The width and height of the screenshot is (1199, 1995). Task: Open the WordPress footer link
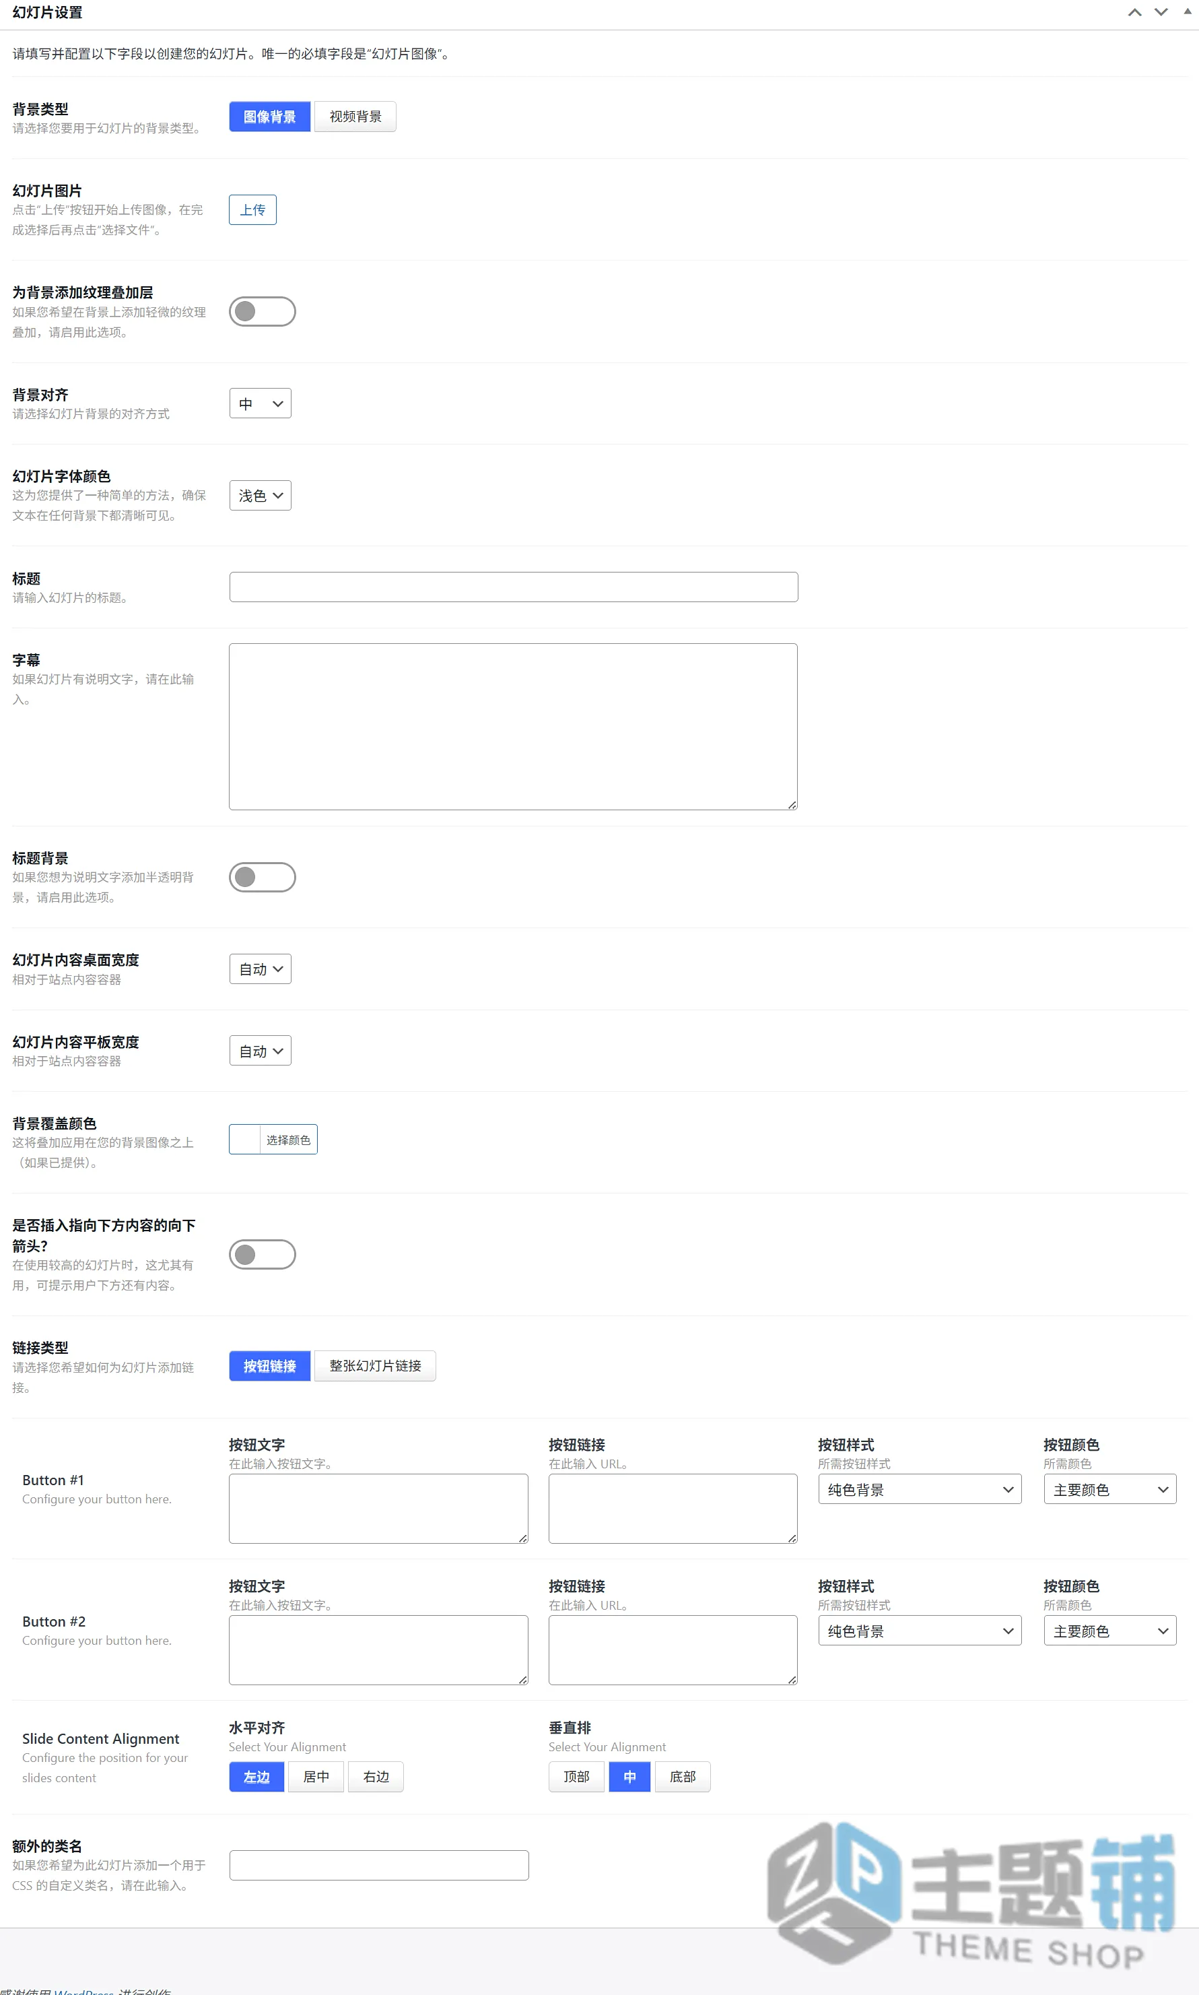[84, 1992]
